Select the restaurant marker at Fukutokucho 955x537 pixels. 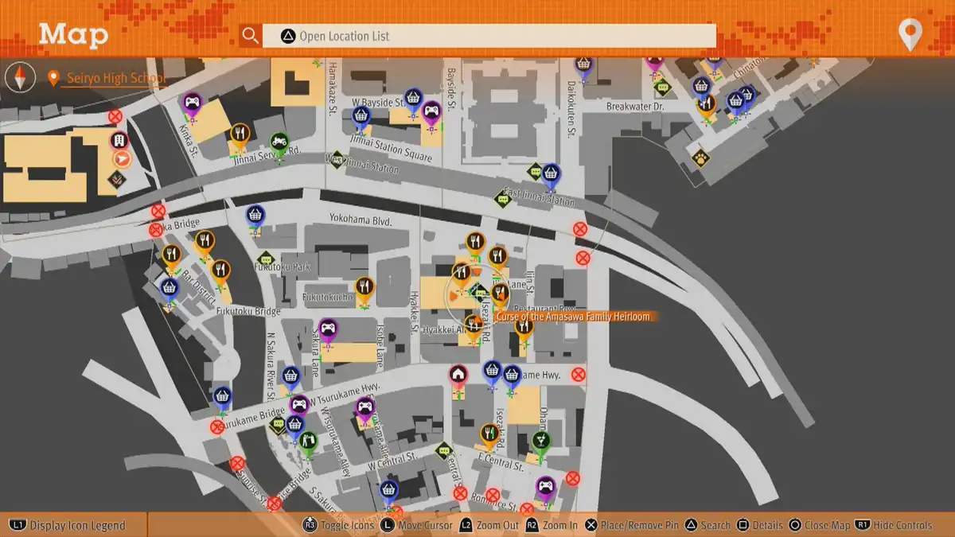pyautogui.click(x=364, y=287)
